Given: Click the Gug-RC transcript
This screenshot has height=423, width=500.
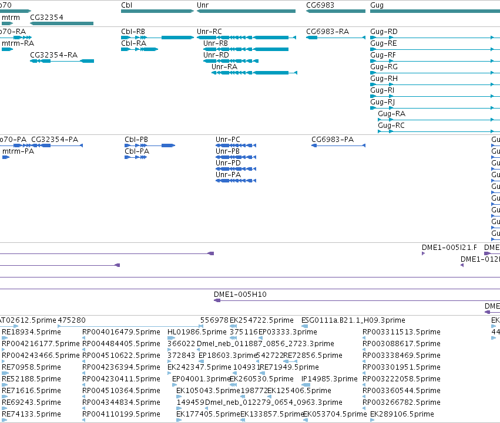Looking at the screenshot, I should pyautogui.click(x=439, y=131).
